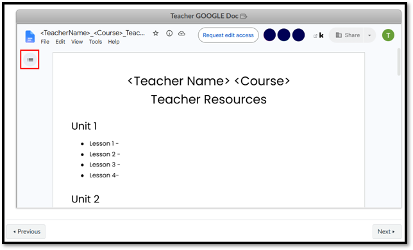Open the green T account avatar
Image resolution: width=413 pixels, height=250 pixels.
388,35
